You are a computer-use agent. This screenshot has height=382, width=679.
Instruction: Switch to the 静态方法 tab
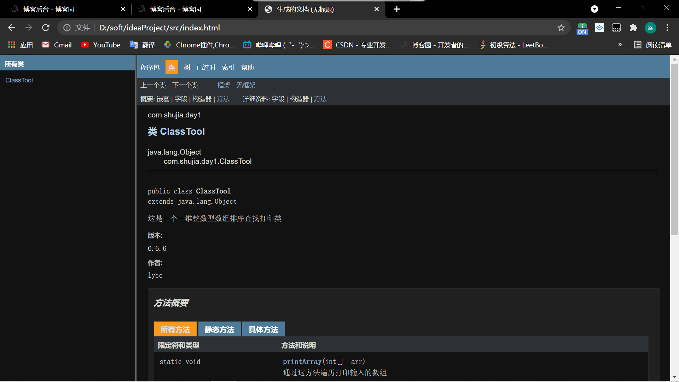click(x=219, y=330)
